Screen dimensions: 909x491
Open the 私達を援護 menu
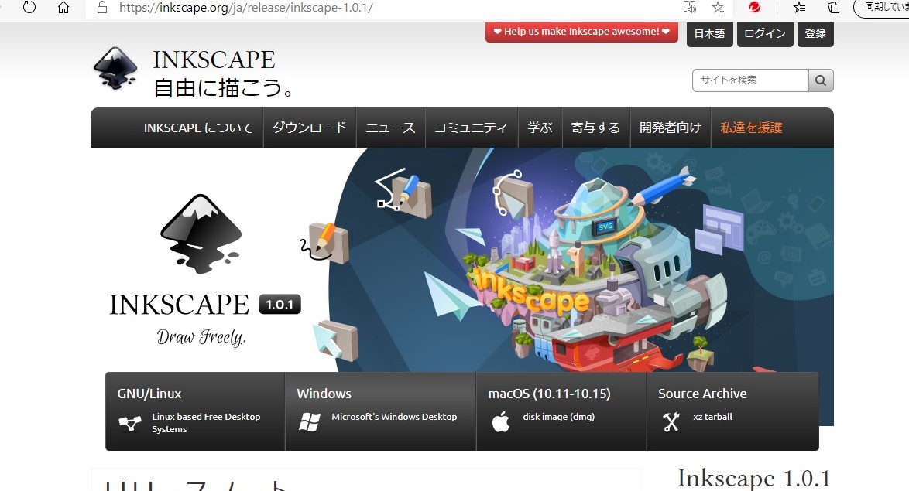(751, 128)
